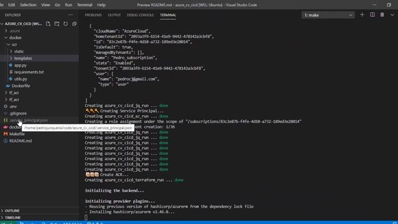The width and height of the screenshot is (398, 224).
Task: Open the Edit menu
Action: click(11, 5)
